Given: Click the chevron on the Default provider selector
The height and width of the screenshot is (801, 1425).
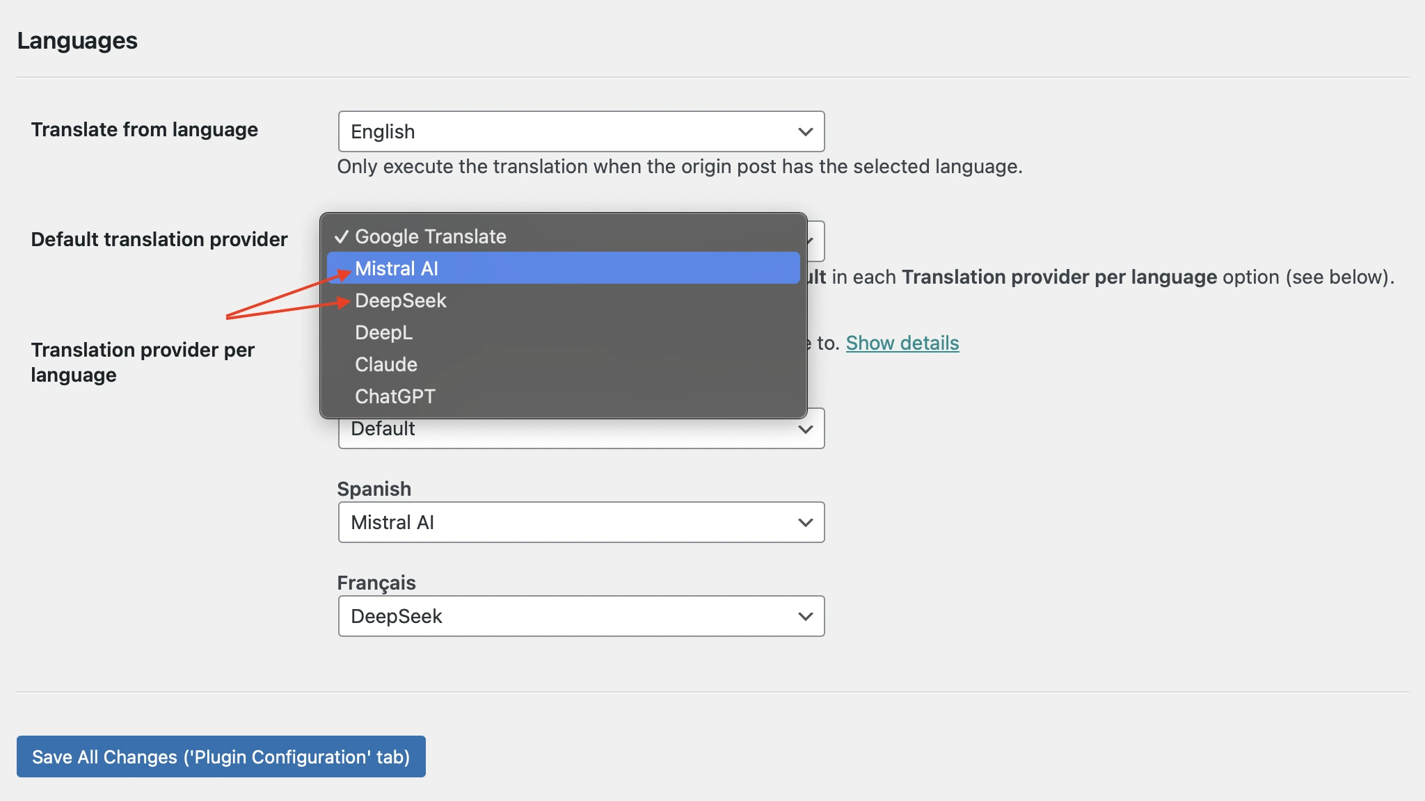Looking at the screenshot, I should point(805,428).
